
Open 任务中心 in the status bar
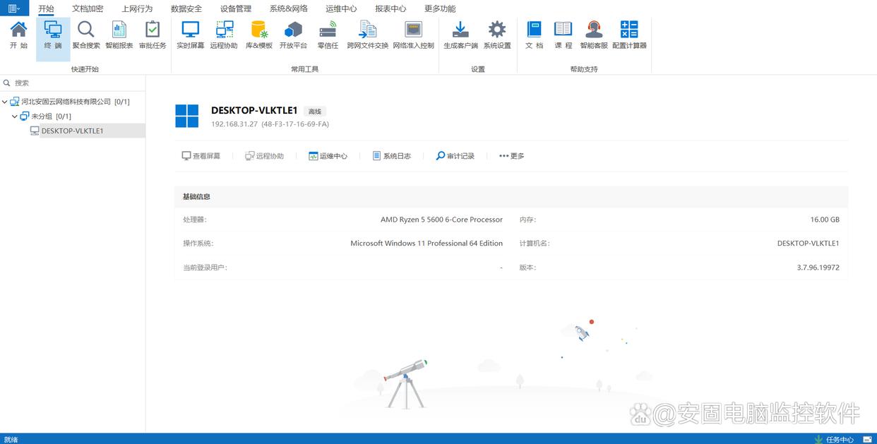[834, 439]
